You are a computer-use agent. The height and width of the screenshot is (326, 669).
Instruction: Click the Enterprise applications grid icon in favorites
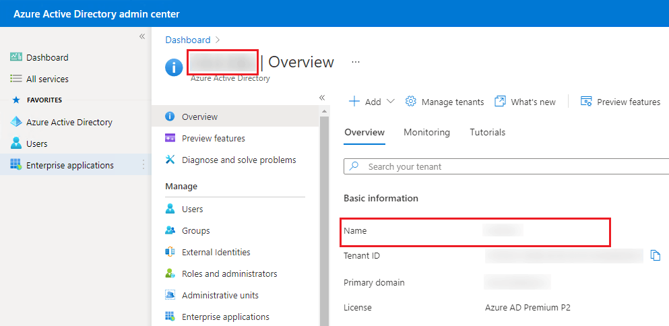click(x=15, y=165)
